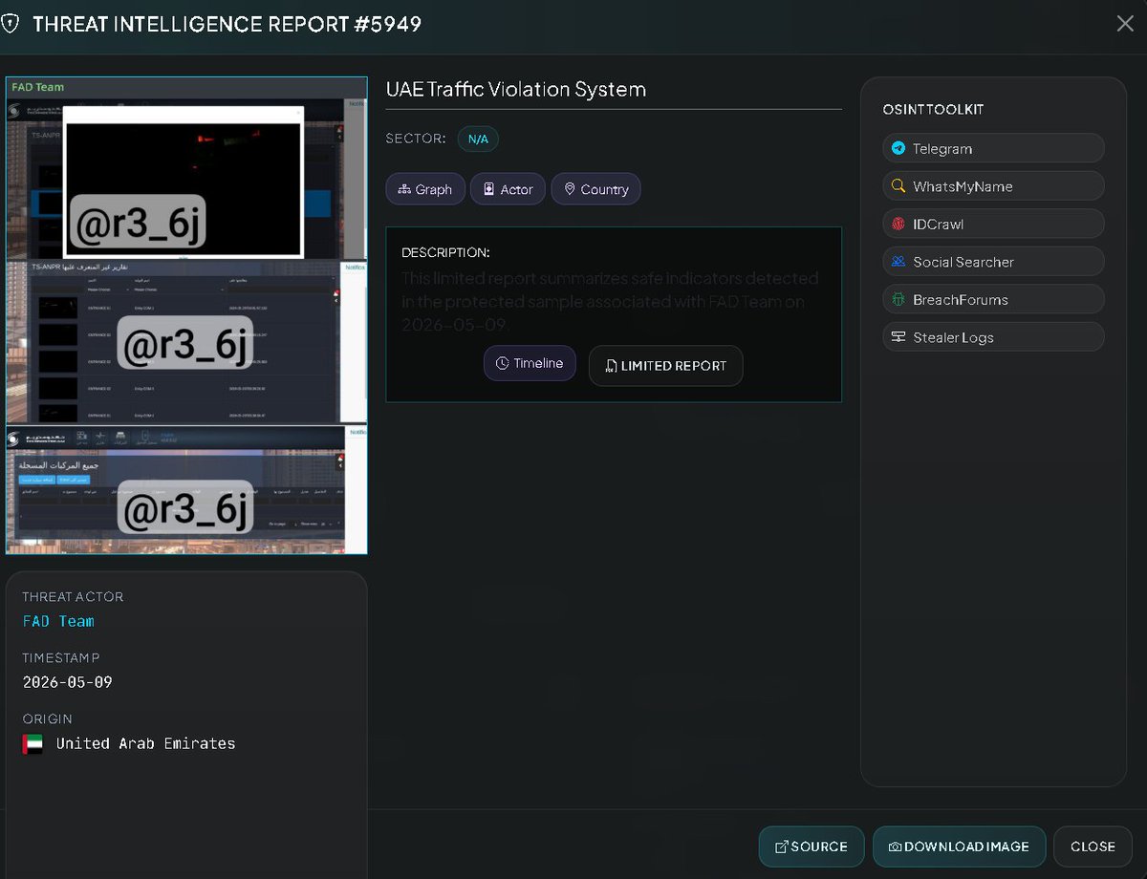Click the graph icon in Graph button

(x=403, y=189)
